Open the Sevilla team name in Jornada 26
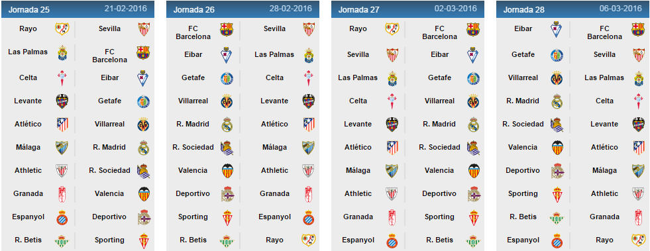Screen dimensions: 650x251 coord(274,28)
